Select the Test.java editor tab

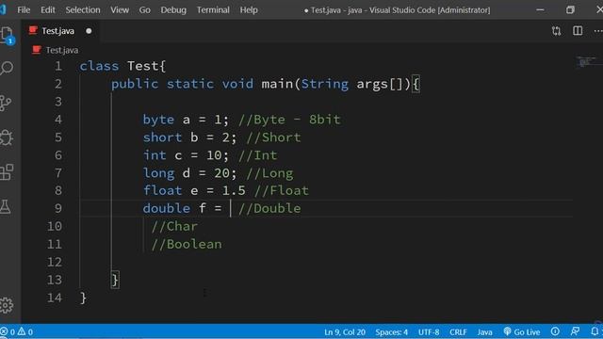tap(59, 31)
